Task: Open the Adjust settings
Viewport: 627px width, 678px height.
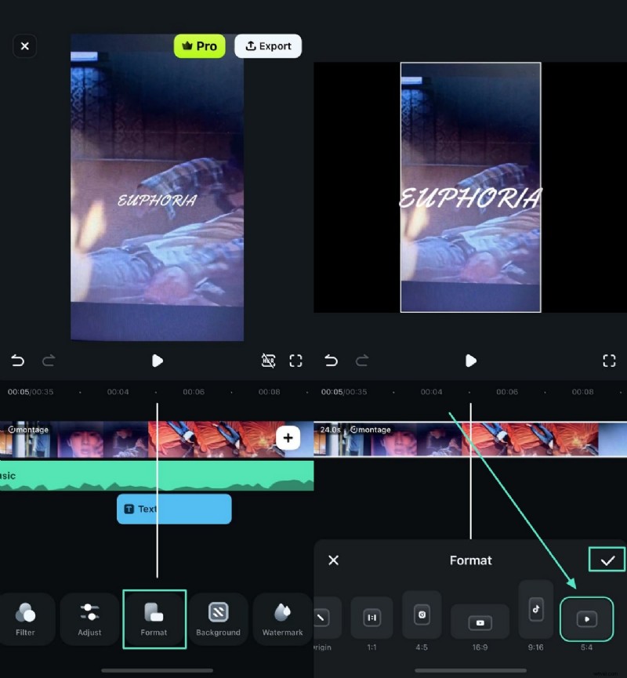Action: 90,619
